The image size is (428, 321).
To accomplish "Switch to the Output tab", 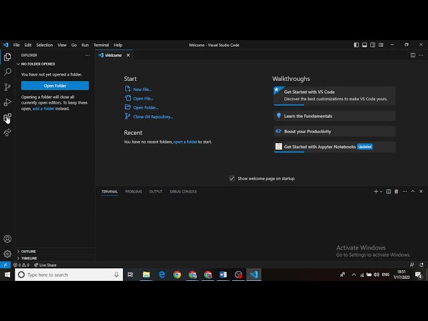I will pos(156,191).
